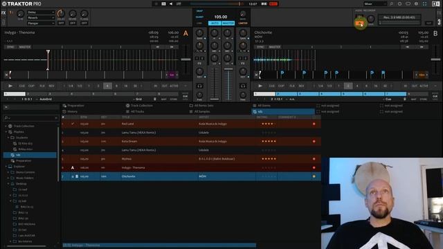
Task: Click delete grid marker trash icon deck A
Action: (x=155, y=99)
